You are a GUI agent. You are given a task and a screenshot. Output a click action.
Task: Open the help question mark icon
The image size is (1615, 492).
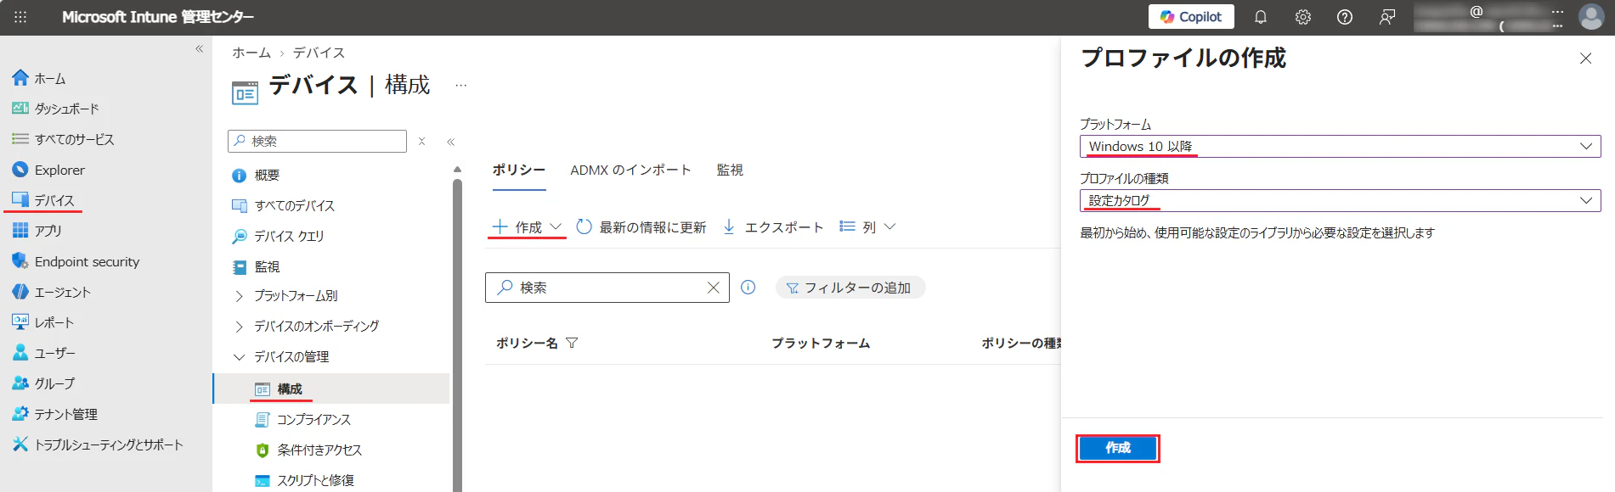1345,17
